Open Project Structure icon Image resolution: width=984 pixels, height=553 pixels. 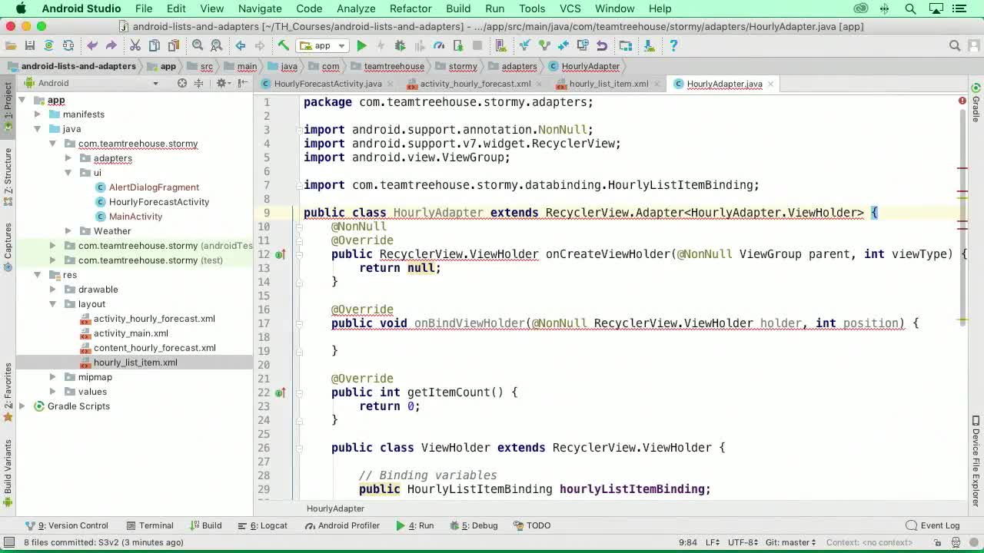point(626,46)
